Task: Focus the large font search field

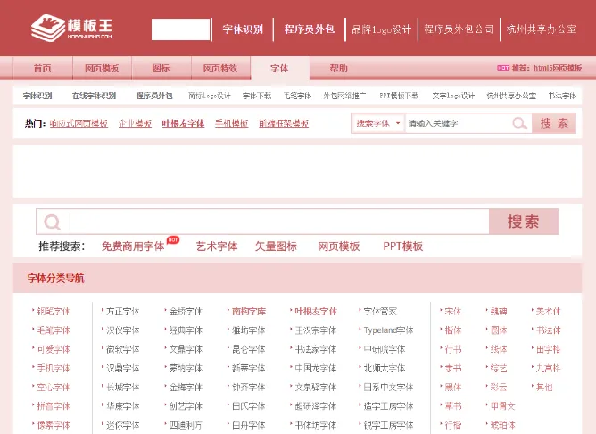Action: point(278,221)
